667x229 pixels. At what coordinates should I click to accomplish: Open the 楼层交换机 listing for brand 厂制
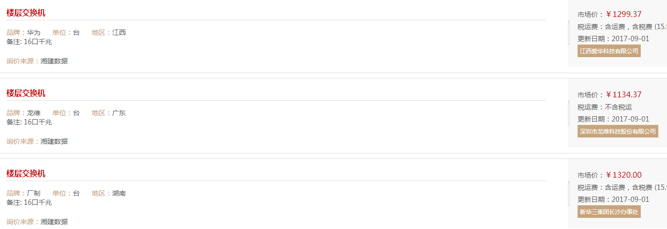(26, 174)
